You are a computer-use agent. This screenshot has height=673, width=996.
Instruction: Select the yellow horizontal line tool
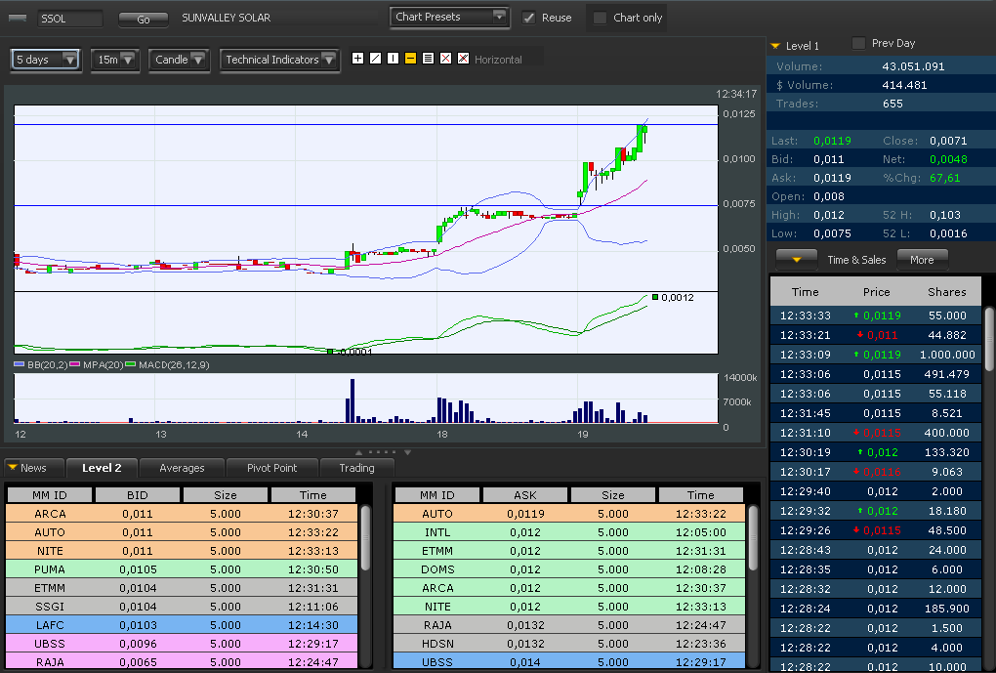[x=410, y=59]
